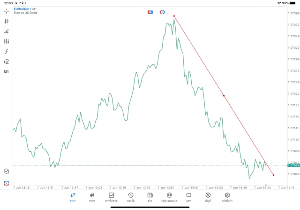Select the crosshair tool in left toolbar
This screenshot has width=300, height=210.
tap(6, 11)
